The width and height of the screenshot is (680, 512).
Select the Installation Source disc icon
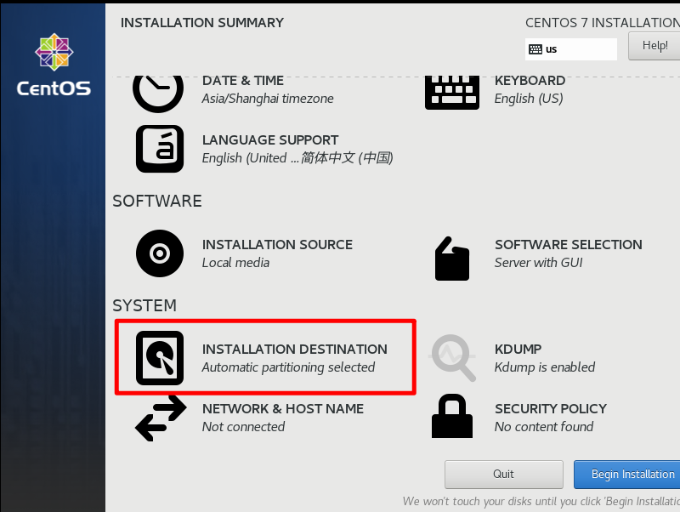pyautogui.click(x=160, y=253)
